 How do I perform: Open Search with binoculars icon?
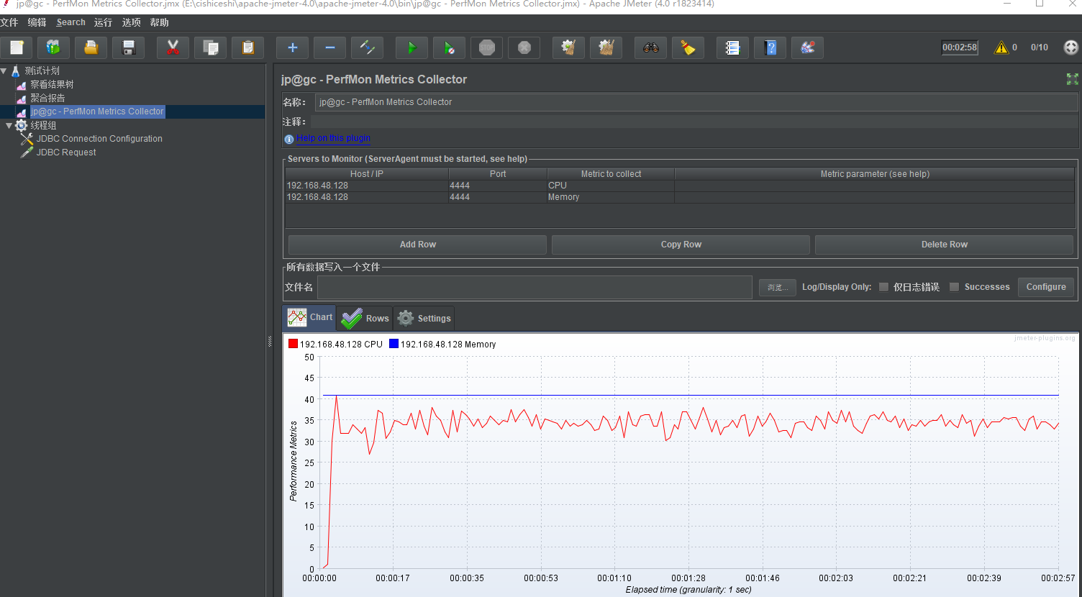[651, 47]
